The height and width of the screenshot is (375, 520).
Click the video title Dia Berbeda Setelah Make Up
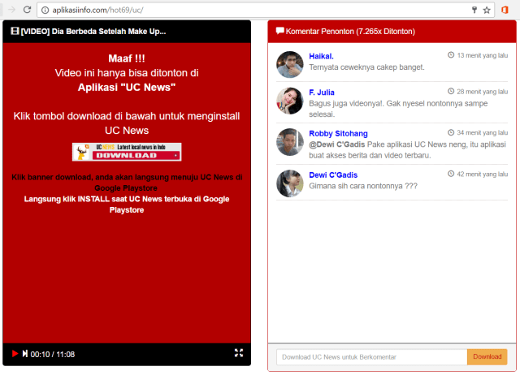point(93,32)
